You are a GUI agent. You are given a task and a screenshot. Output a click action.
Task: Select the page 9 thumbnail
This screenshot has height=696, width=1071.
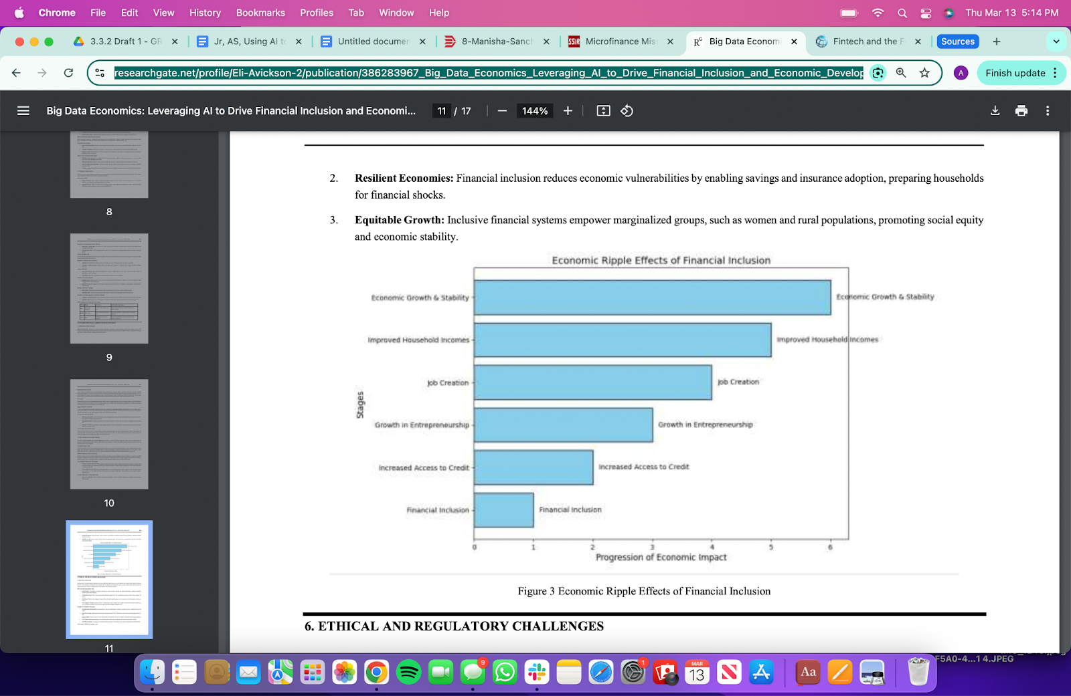click(x=109, y=289)
